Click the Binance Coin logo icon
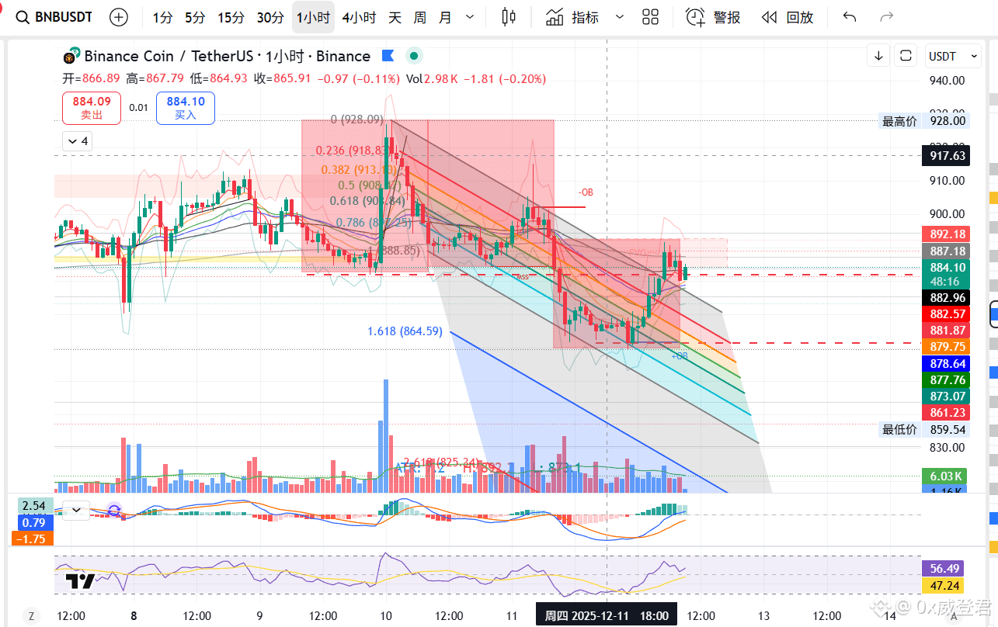This screenshot has width=998, height=627. [x=71, y=56]
